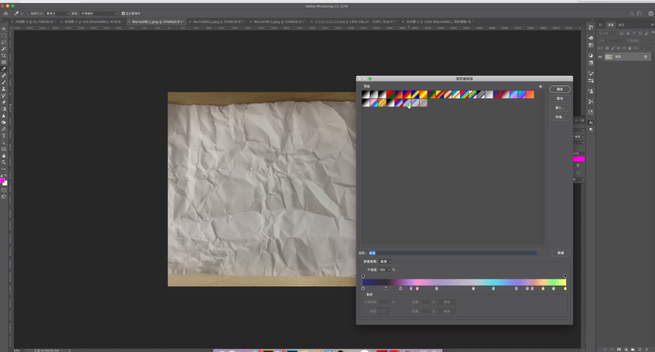655x352 pixels.
Task: Select the Crop tool
Action: click(x=4, y=55)
